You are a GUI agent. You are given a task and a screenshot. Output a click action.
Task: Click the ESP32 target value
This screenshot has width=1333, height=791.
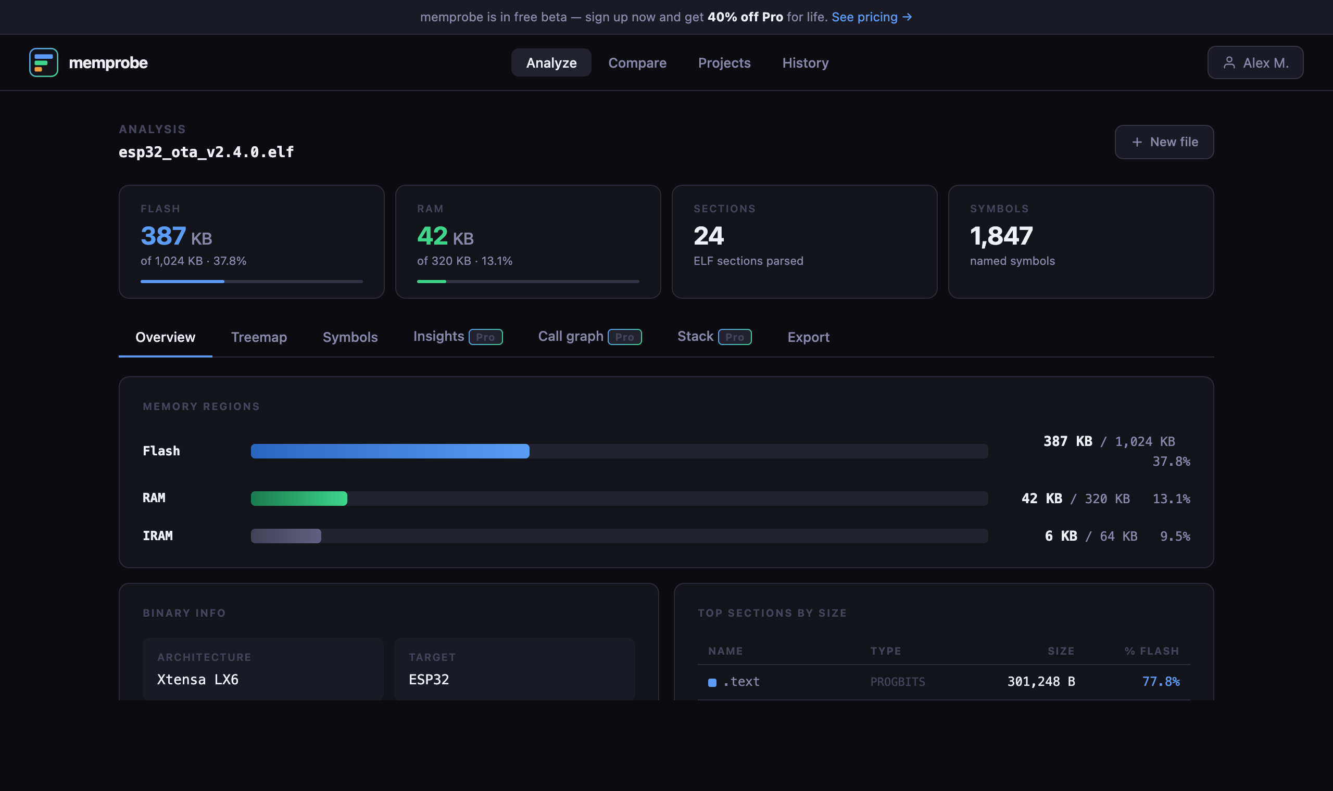(429, 680)
